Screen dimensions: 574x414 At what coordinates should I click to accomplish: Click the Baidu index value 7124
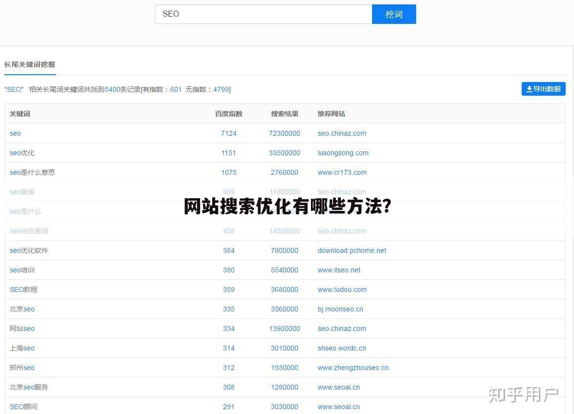click(229, 133)
